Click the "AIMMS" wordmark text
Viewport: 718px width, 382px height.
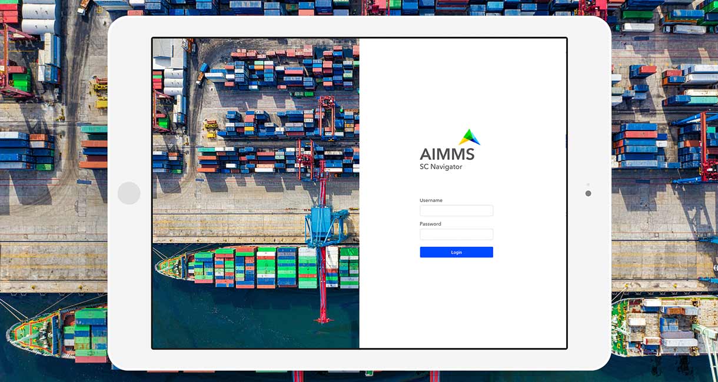(447, 154)
